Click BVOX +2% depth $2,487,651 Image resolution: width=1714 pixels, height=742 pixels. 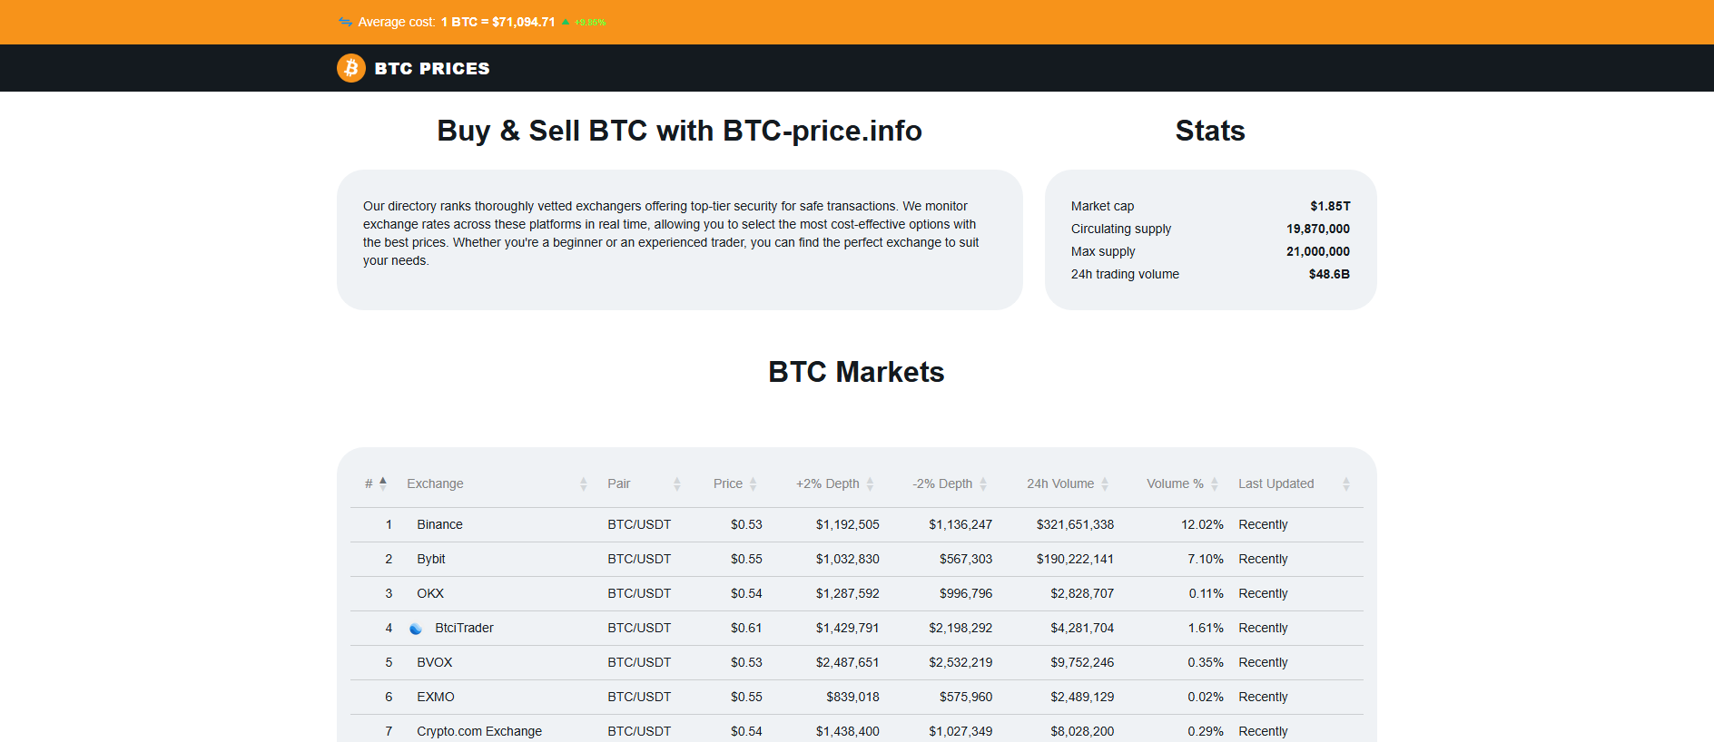847,662
